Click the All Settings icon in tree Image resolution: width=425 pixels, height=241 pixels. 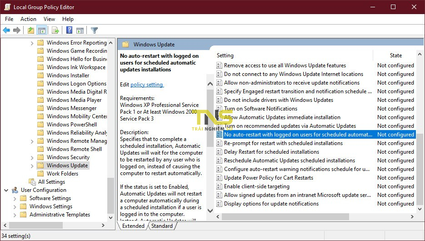[x=32, y=181]
